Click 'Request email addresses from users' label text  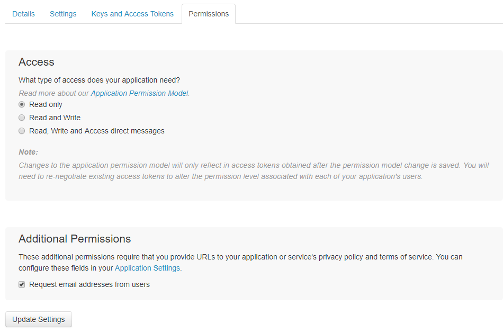click(x=89, y=284)
